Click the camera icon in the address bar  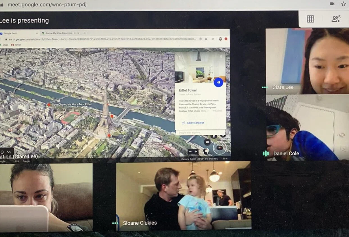[x=332, y=4]
